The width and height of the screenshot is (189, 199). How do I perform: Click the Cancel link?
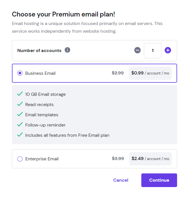tap(121, 180)
